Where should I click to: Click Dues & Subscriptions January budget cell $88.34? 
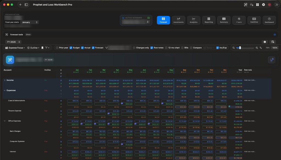[73, 101]
